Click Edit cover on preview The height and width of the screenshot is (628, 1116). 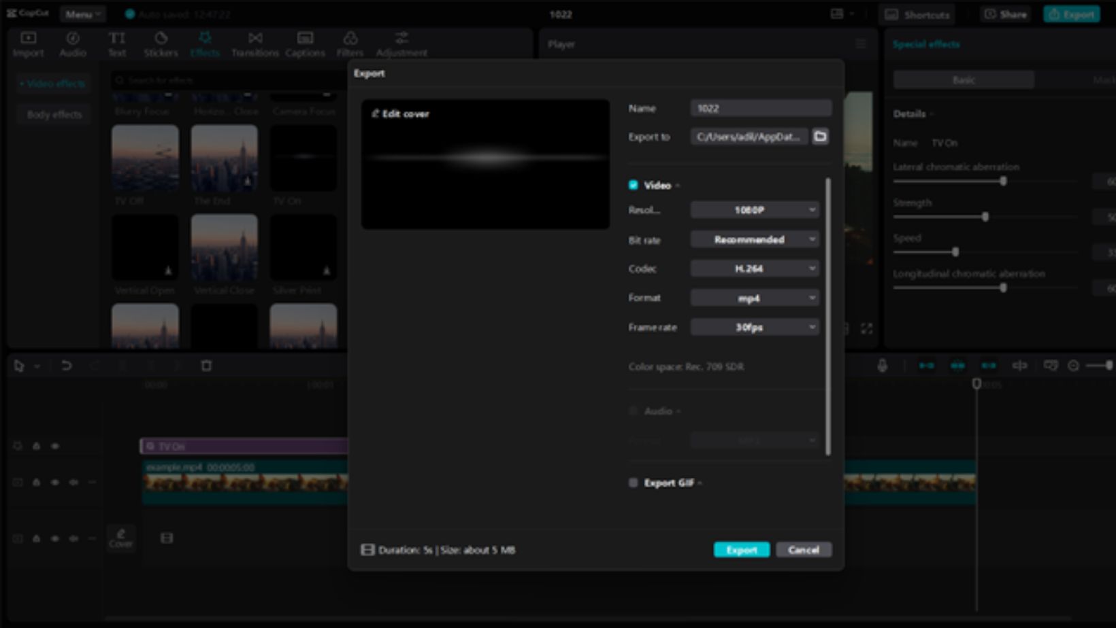pyautogui.click(x=400, y=114)
